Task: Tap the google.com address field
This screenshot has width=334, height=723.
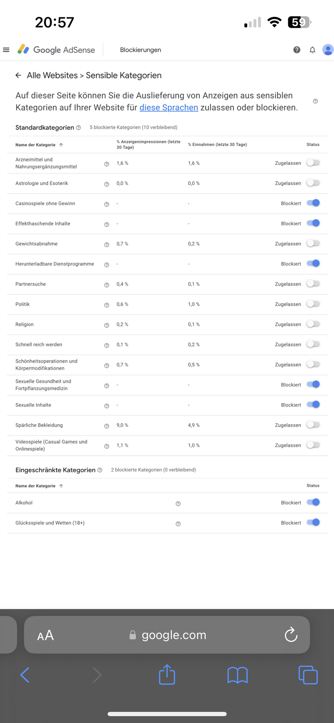Action: [x=173, y=635]
